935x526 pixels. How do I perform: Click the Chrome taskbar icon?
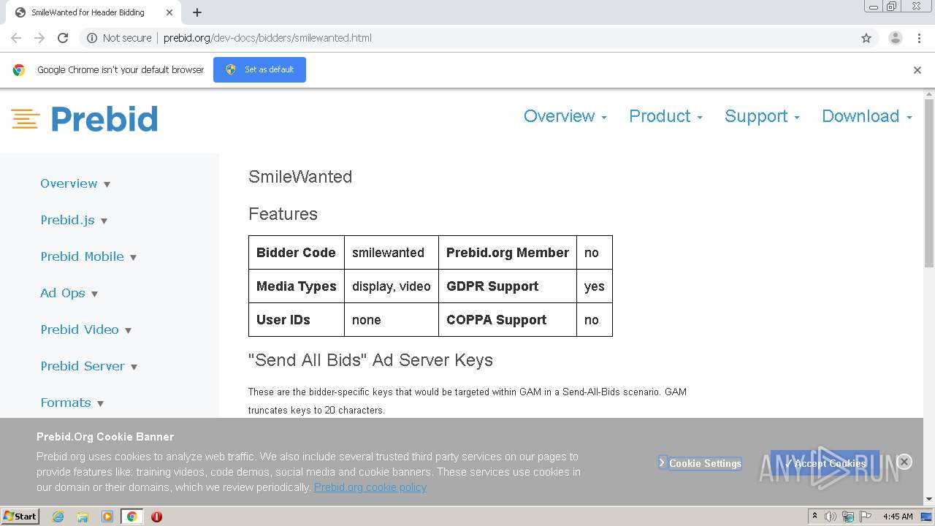click(131, 517)
